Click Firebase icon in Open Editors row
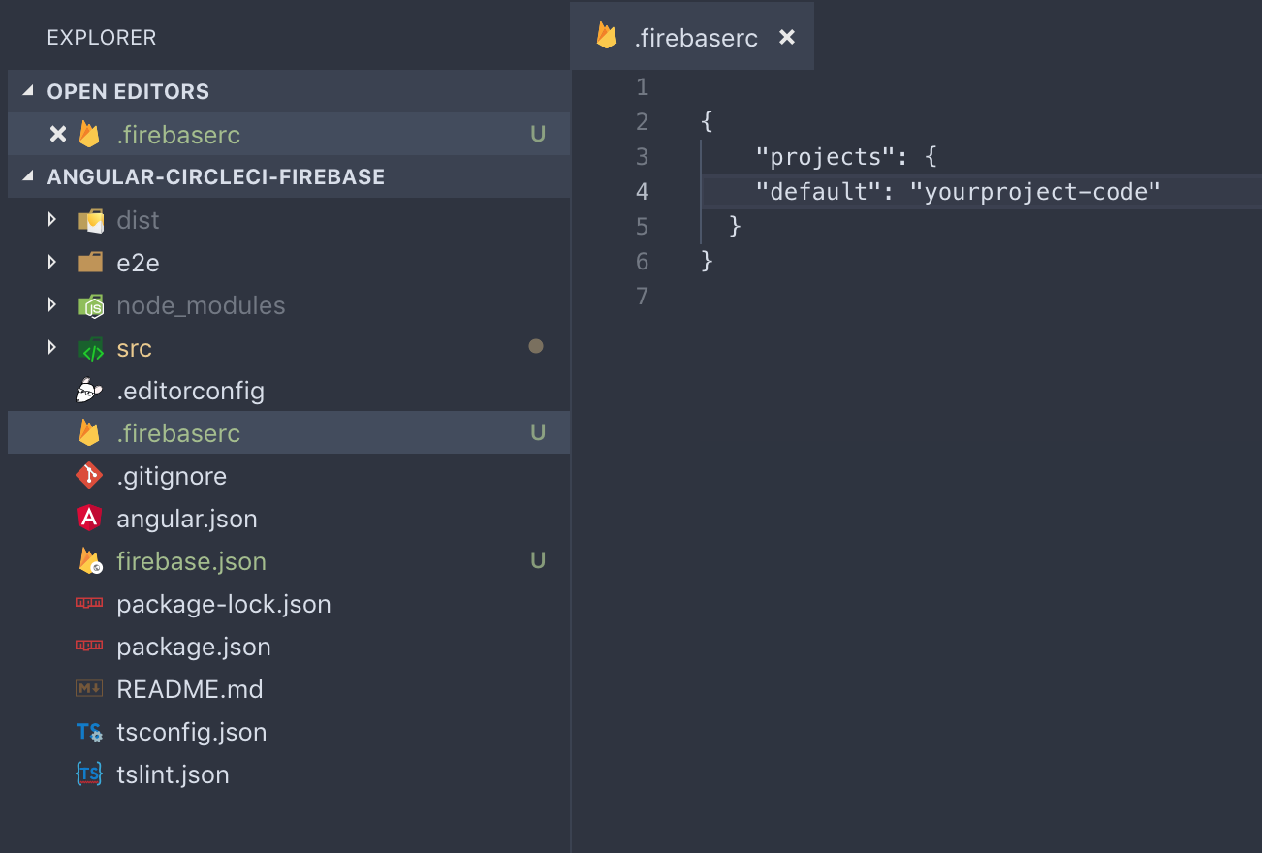The height and width of the screenshot is (853, 1262). [89, 134]
